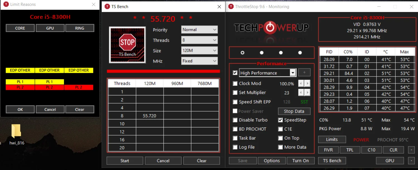Image resolution: width=418 pixels, height=170 pixels.
Task: Increase Set Multiplier with right arrow
Action: [307, 93]
